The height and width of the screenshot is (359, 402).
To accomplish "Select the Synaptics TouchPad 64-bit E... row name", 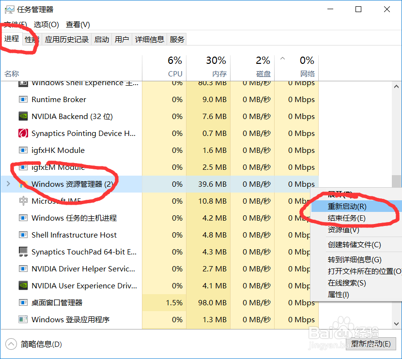I will click(84, 252).
